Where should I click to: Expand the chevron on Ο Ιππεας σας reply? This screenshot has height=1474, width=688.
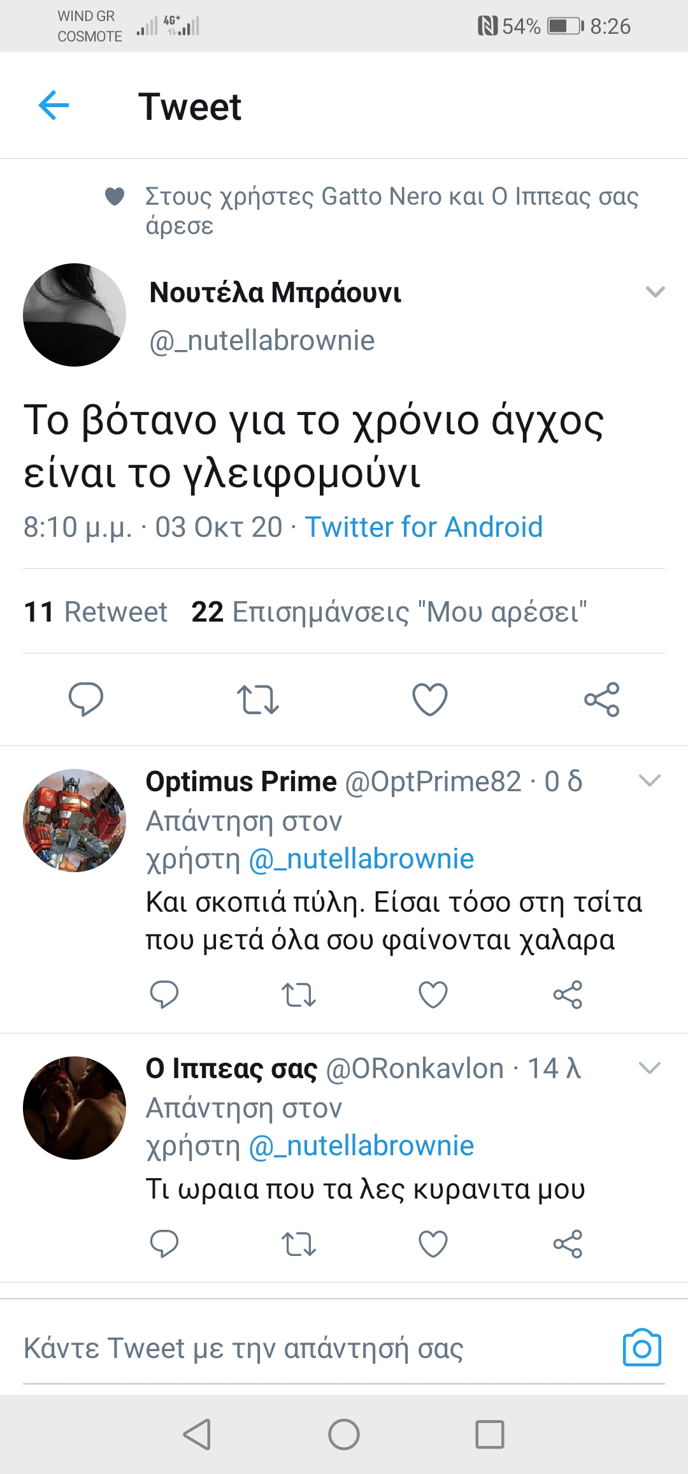[x=649, y=1068]
